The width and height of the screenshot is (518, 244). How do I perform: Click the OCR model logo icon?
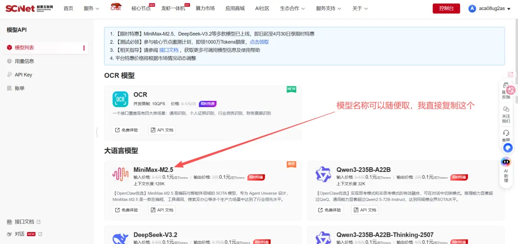(x=120, y=99)
